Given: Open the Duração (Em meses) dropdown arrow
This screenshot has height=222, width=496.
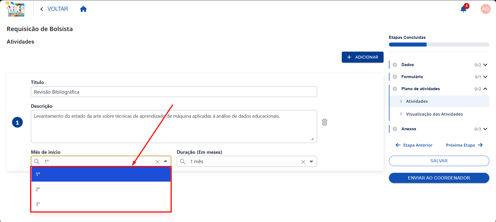Looking at the screenshot, I should pos(311,162).
